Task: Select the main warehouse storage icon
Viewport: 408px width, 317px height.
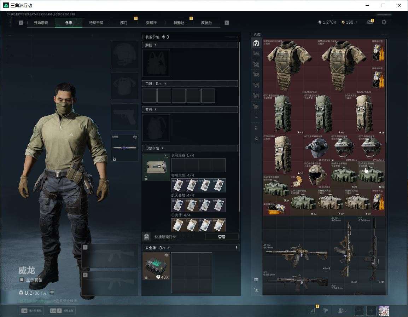Action: pos(256,43)
